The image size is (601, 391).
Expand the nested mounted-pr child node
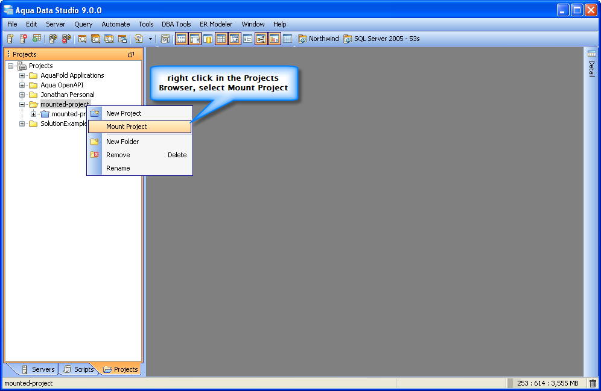pos(34,114)
